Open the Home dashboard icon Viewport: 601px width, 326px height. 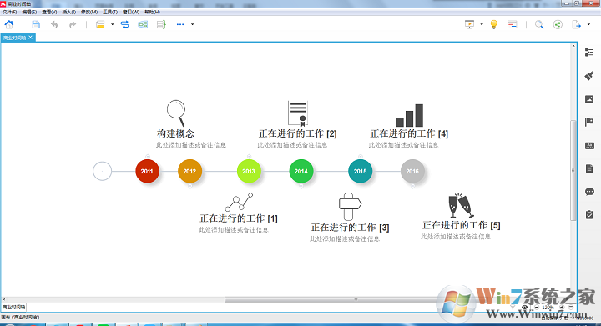point(9,24)
